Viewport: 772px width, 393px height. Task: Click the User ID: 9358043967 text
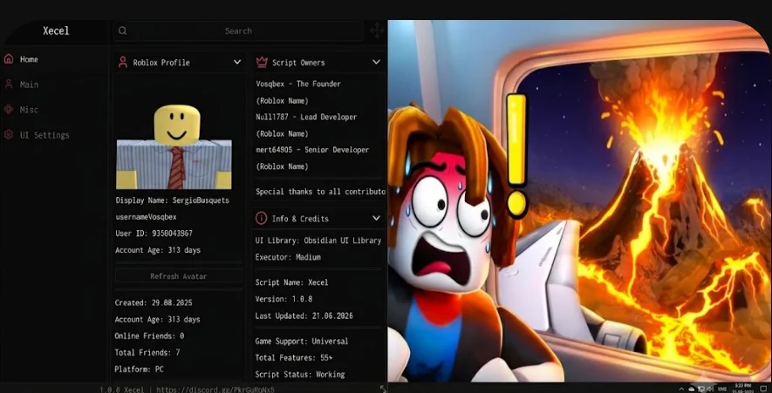pyautogui.click(x=154, y=234)
